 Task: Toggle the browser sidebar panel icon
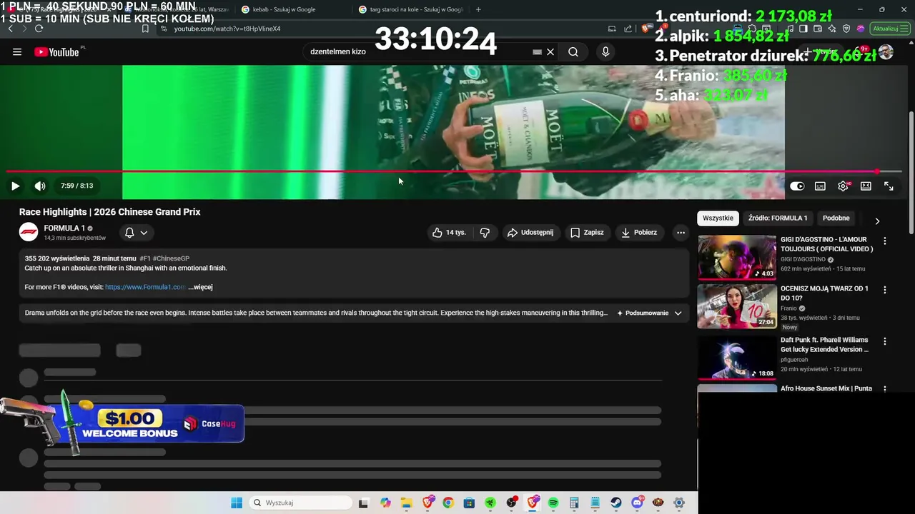click(x=803, y=29)
